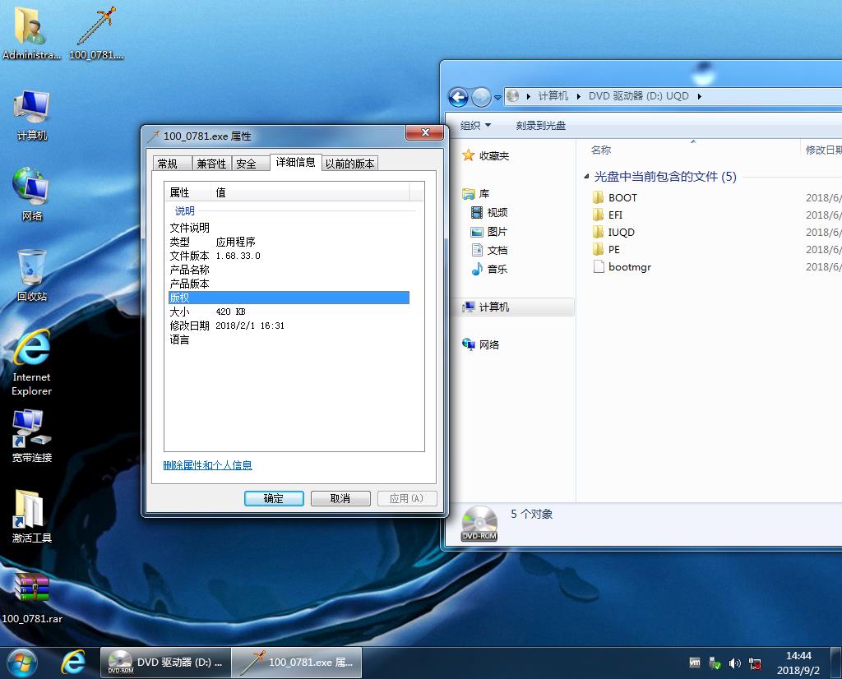Select the 100_0781 sword desktop icon

[x=97, y=34]
